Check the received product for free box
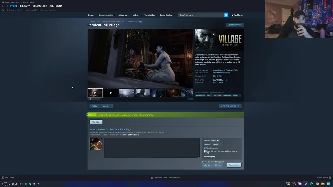Image resolution: width=333 pixels, height=187 pixels. 204,151
